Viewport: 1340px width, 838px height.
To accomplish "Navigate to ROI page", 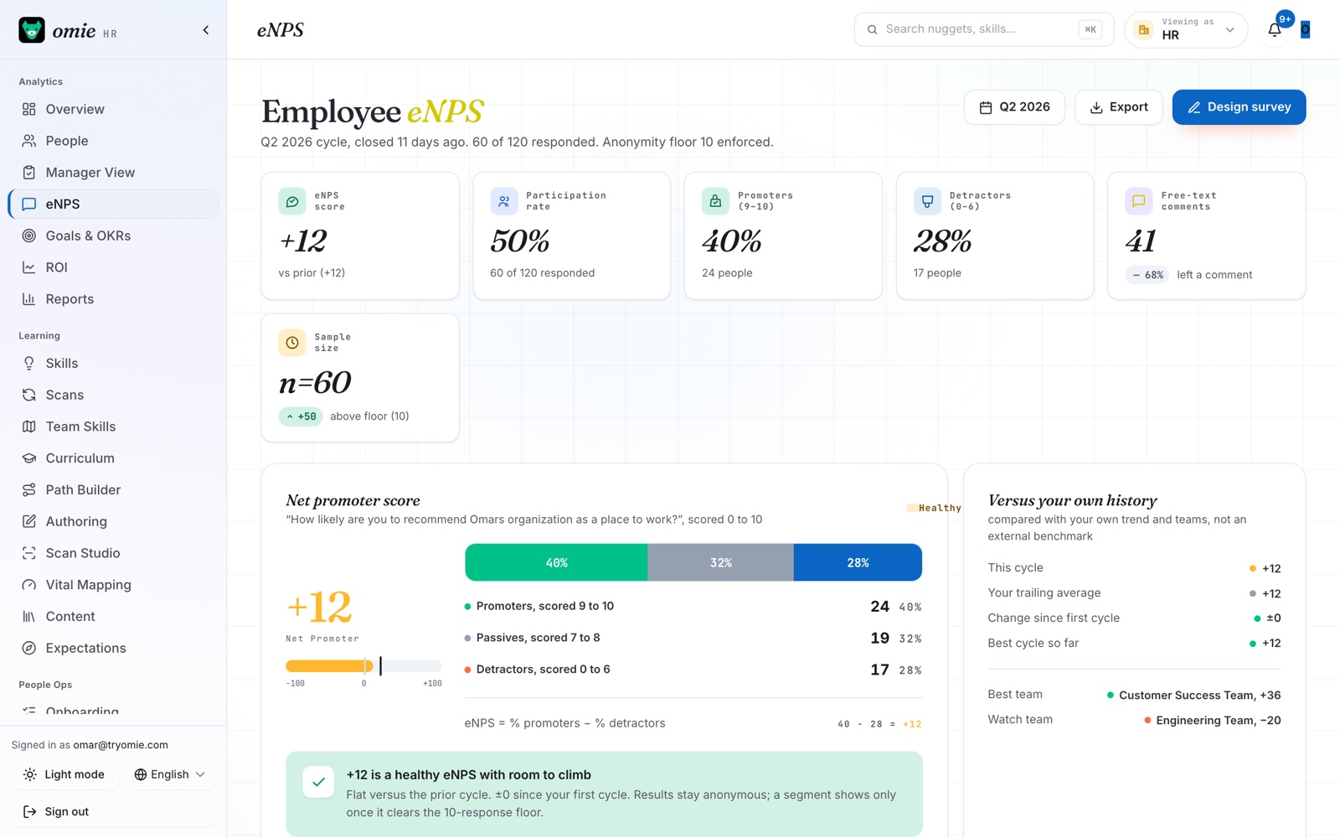I will tap(113, 267).
